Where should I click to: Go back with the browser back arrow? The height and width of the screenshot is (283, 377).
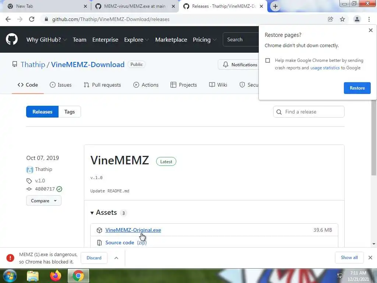(8, 19)
